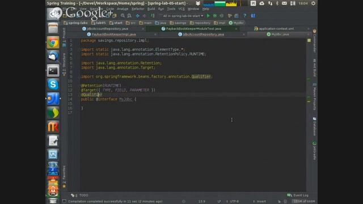
Task: Click the repository breadcrumb folder
Action: click(200, 23)
